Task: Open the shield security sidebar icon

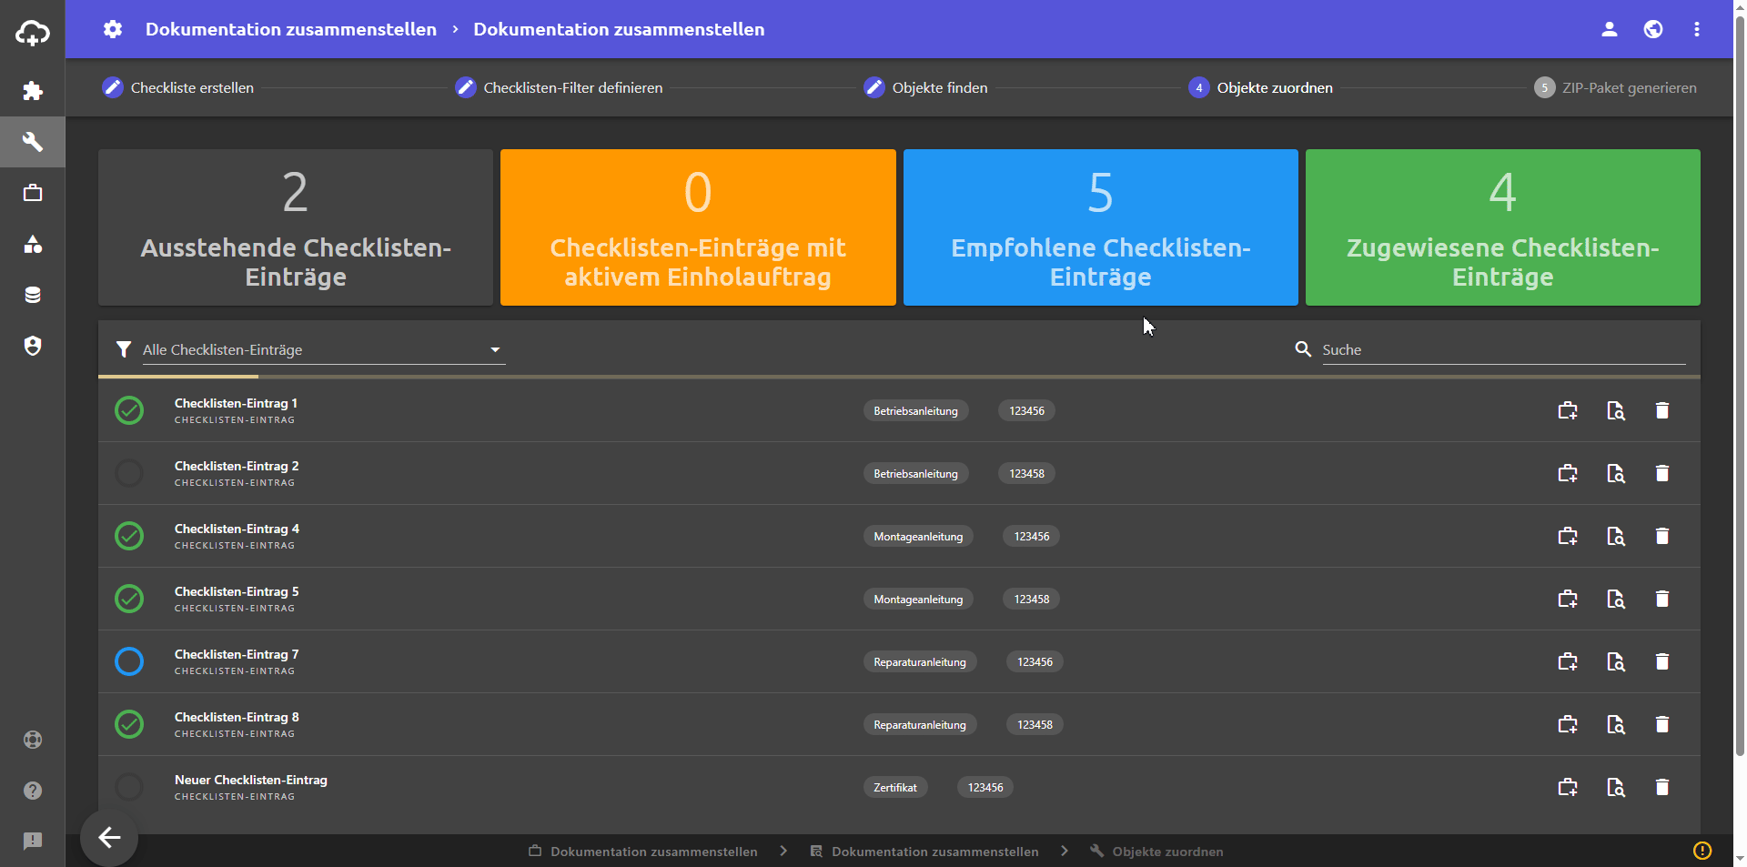Action: (x=33, y=346)
